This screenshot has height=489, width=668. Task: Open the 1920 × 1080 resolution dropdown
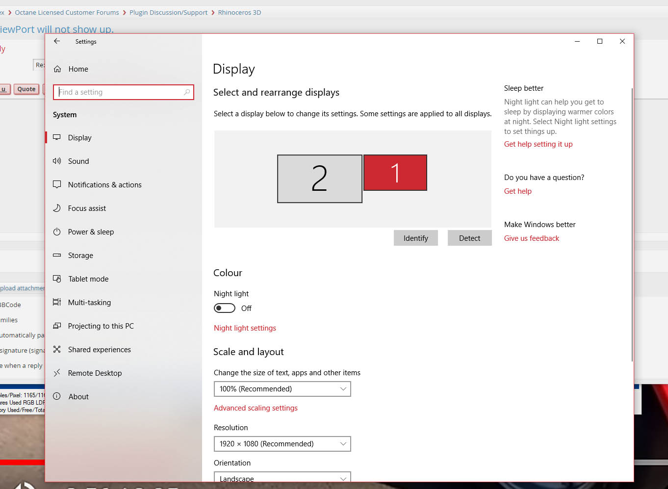coord(283,444)
